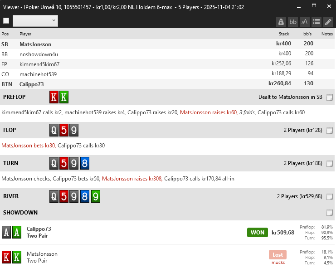Click the river note icon
This screenshot has height=268, width=336.
tap(330, 197)
